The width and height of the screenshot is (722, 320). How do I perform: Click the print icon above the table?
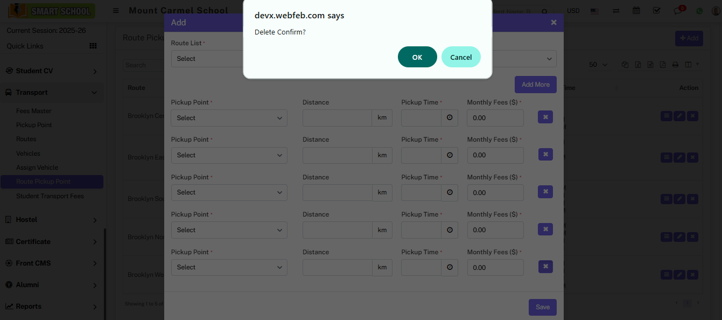675,65
